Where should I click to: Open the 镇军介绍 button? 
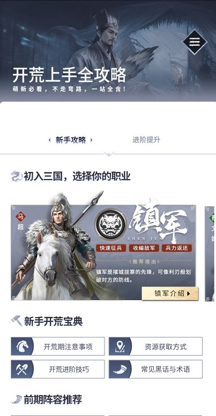click(170, 293)
